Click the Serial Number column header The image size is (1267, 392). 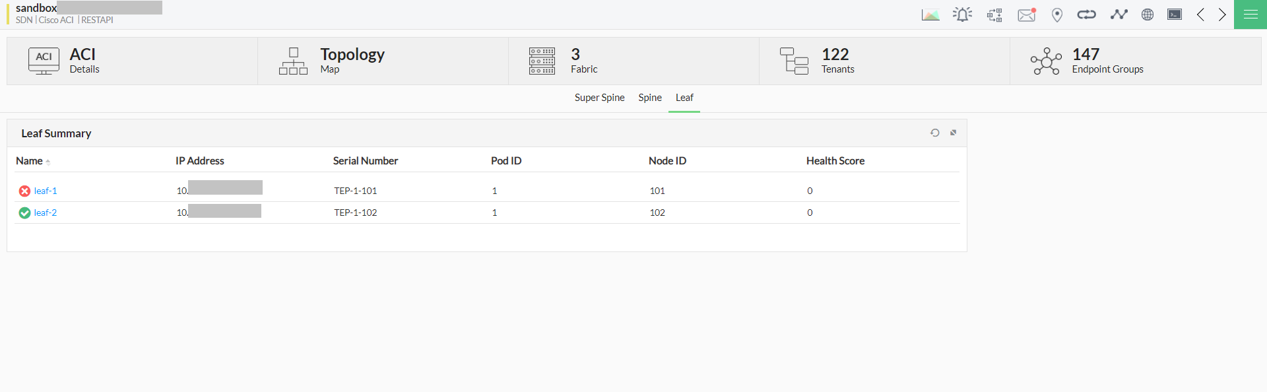(366, 161)
